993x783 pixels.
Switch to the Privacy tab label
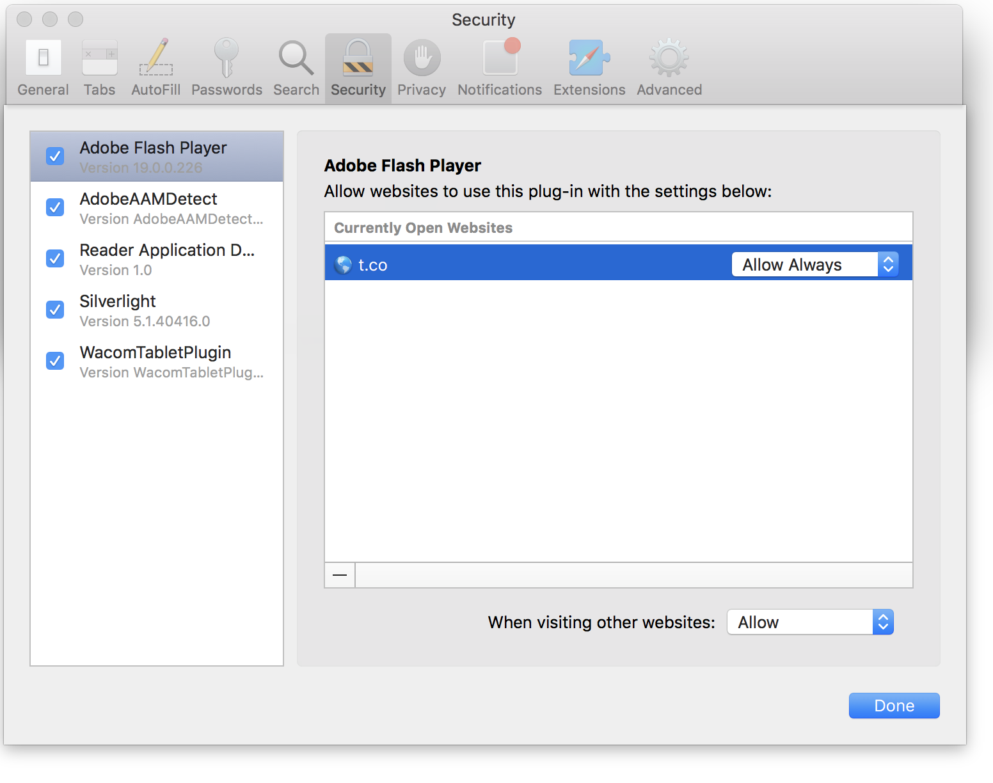tap(422, 90)
